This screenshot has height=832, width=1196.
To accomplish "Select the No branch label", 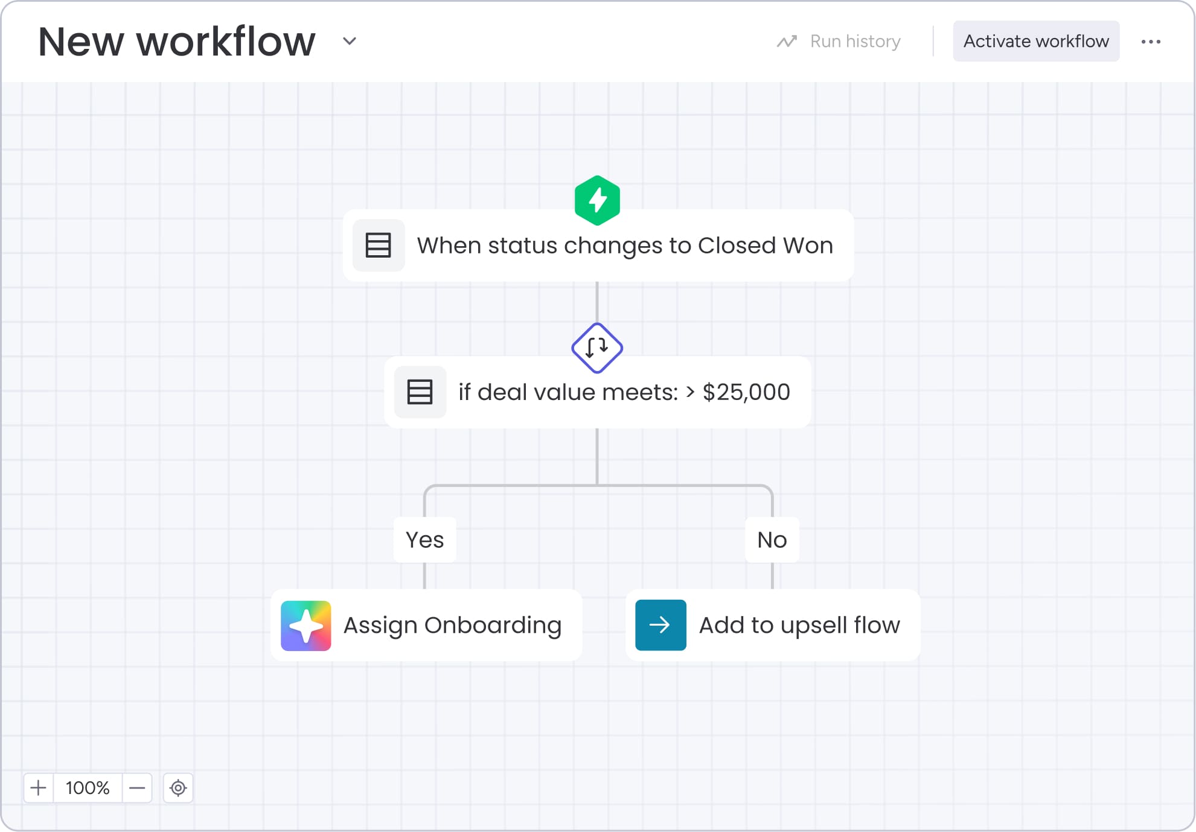I will point(772,540).
